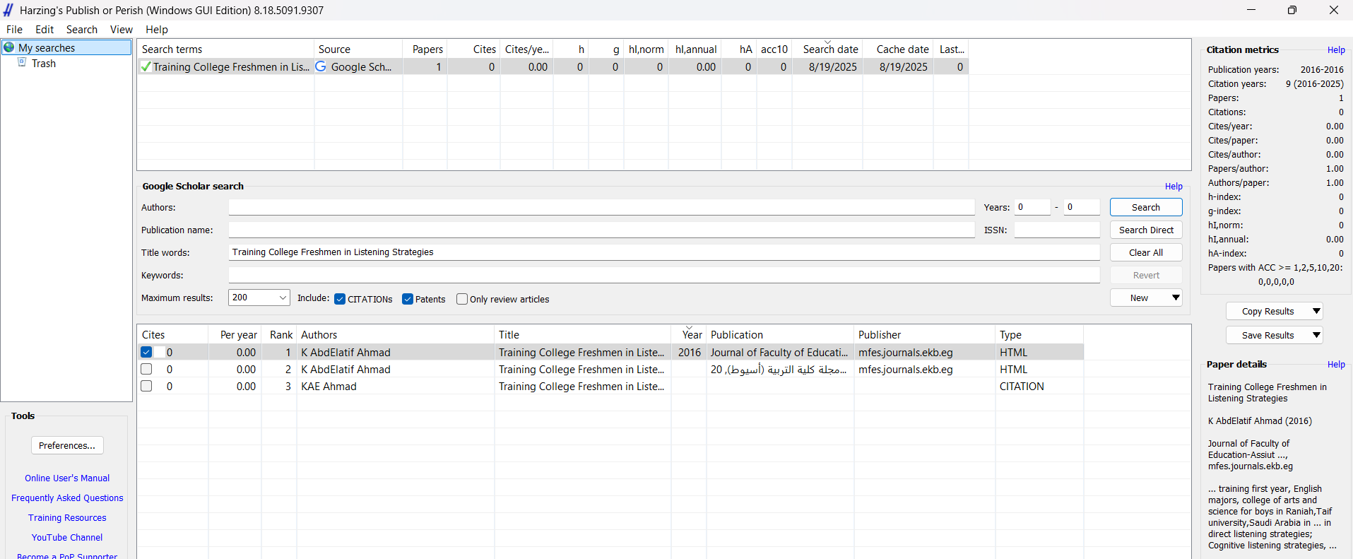Image resolution: width=1353 pixels, height=559 pixels.
Task: Sort searches by Search date column header
Action: point(827,49)
